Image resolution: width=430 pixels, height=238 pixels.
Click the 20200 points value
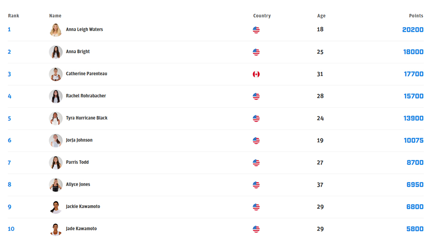click(x=413, y=30)
